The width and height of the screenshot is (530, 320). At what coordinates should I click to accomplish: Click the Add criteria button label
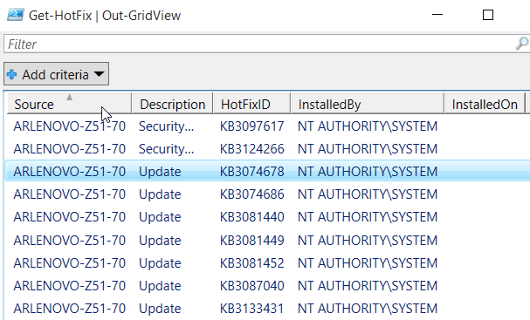click(55, 75)
